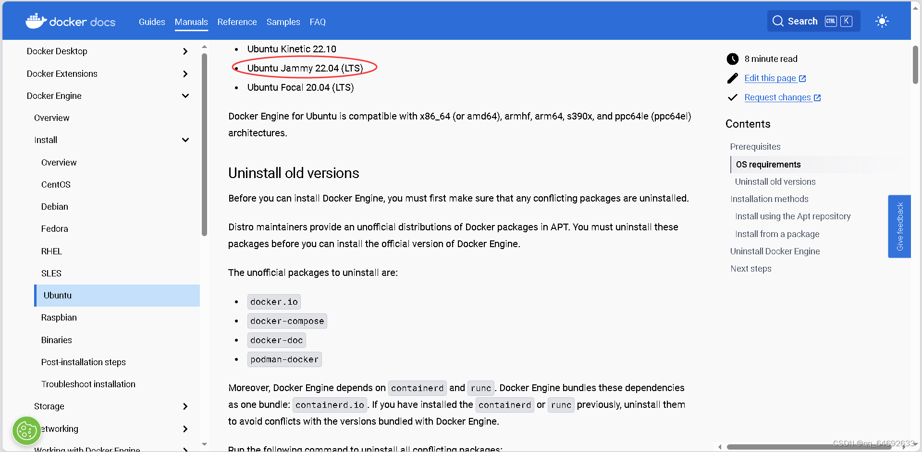The image size is (922, 452).
Task: Jump to Install using the Apt repository
Action: [x=793, y=216]
